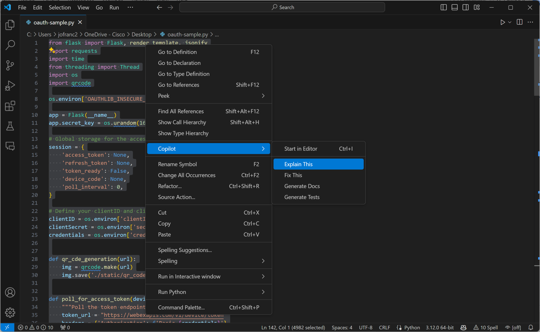
Task: Open the Testing flask view
Action: coord(10,126)
